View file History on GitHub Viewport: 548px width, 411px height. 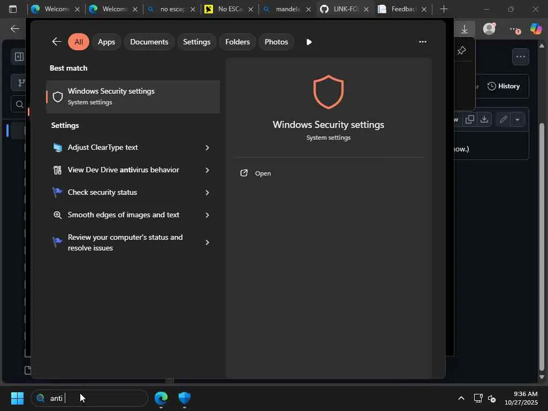tap(504, 86)
